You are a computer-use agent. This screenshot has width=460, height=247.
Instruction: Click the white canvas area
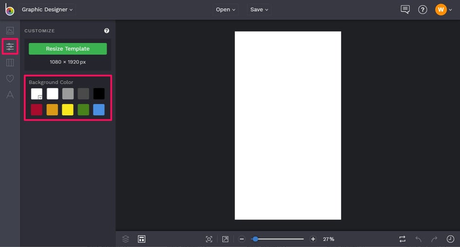pyautogui.click(x=288, y=125)
